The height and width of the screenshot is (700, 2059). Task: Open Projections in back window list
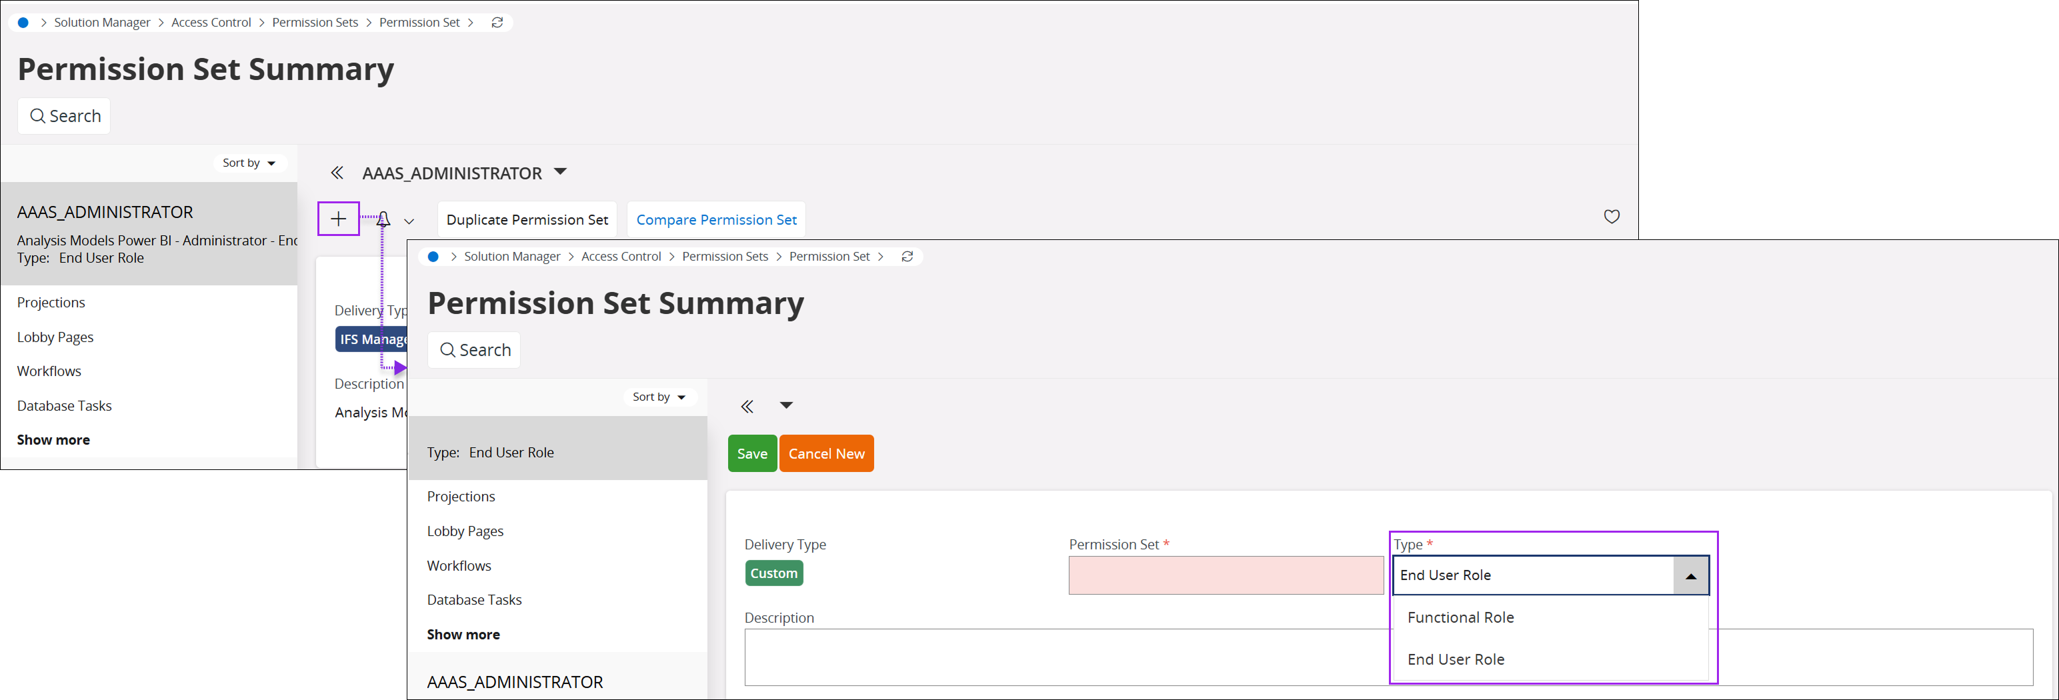pos(51,302)
